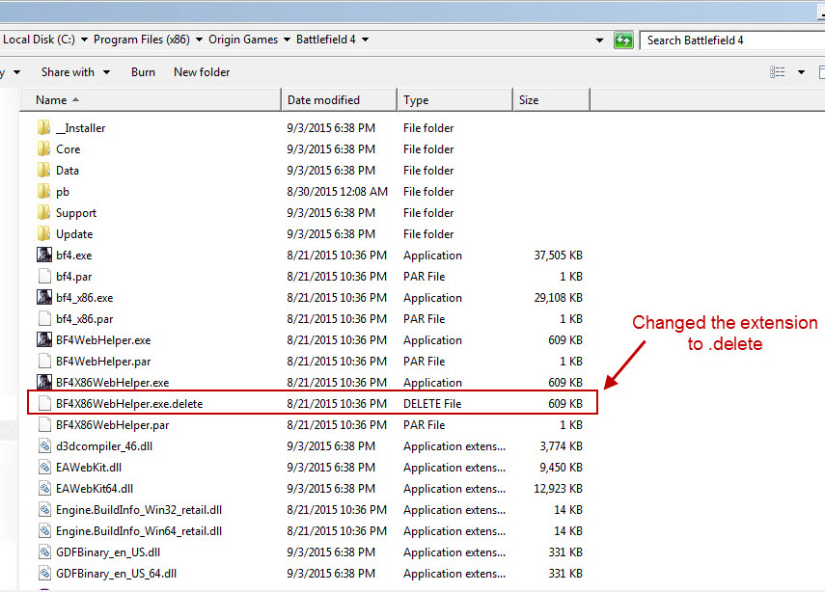Sort by the Type column header

pyautogui.click(x=454, y=100)
